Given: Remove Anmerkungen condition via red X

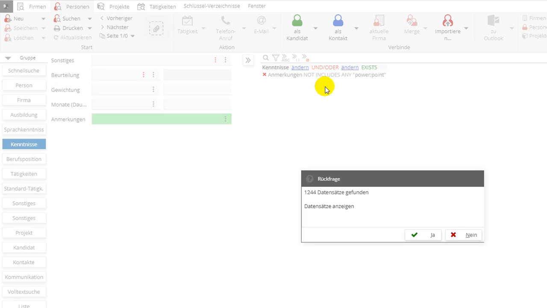Looking at the screenshot, I should point(265,75).
